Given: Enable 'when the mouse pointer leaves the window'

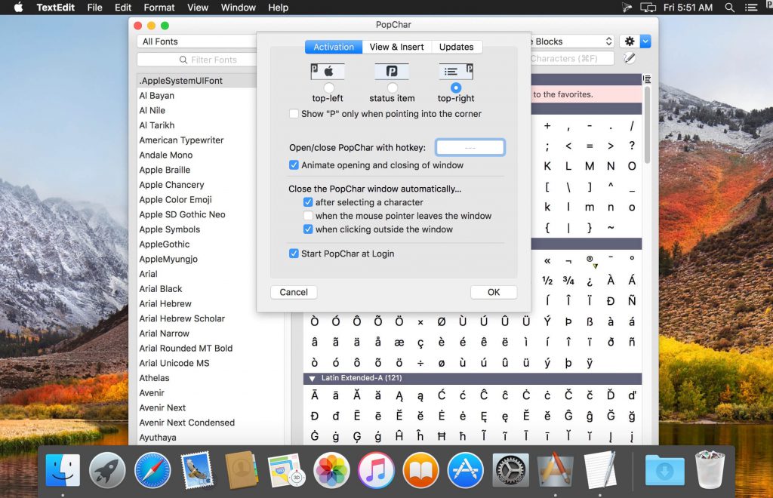Looking at the screenshot, I should tap(308, 216).
